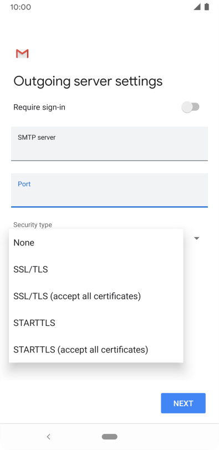Tap the Require sign-in label
This screenshot has width=219, height=450.
point(39,108)
